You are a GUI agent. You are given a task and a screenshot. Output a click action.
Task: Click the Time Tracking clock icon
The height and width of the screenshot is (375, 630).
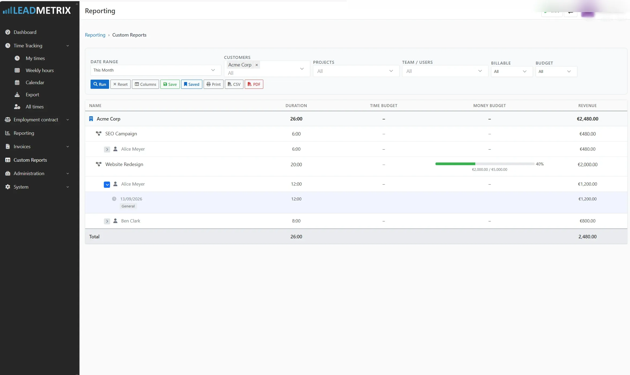pos(8,45)
